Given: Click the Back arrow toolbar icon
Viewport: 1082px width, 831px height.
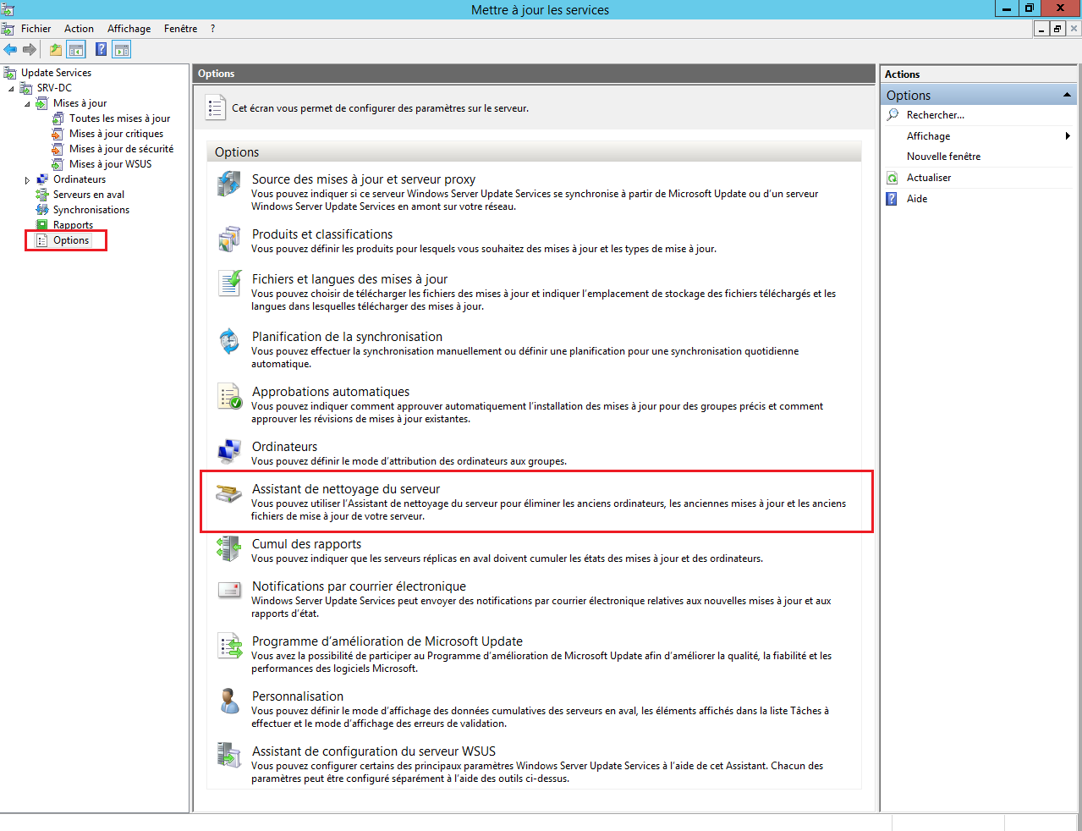Looking at the screenshot, I should pos(10,50).
